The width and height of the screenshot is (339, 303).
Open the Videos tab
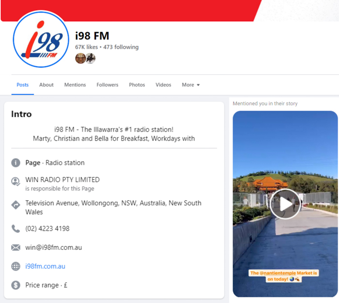(163, 85)
